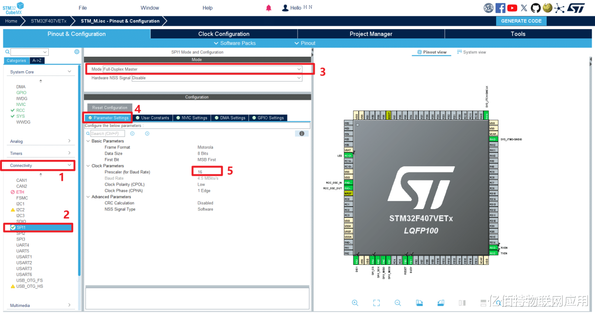The width and height of the screenshot is (595, 315).
Task: Open the wiki globe icon
Action: pos(547,8)
